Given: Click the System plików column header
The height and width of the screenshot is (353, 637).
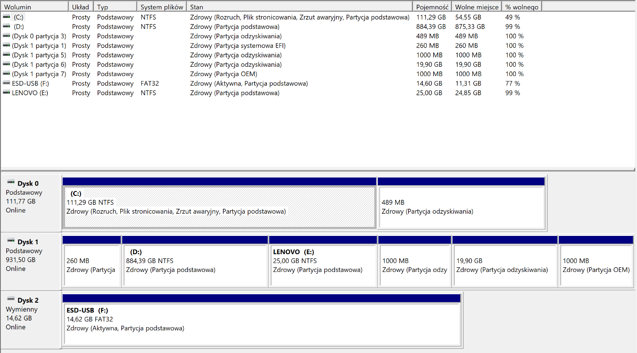Looking at the screenshot, I should point(161,7).
